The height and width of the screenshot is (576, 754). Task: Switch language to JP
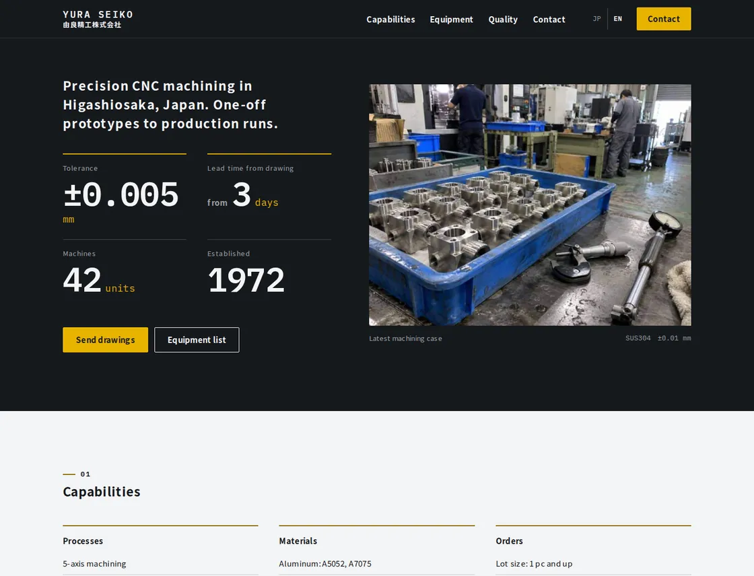596,19
